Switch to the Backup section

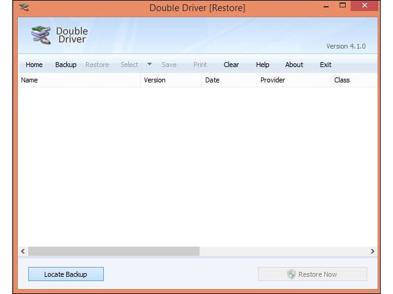[x=66, y=65]
